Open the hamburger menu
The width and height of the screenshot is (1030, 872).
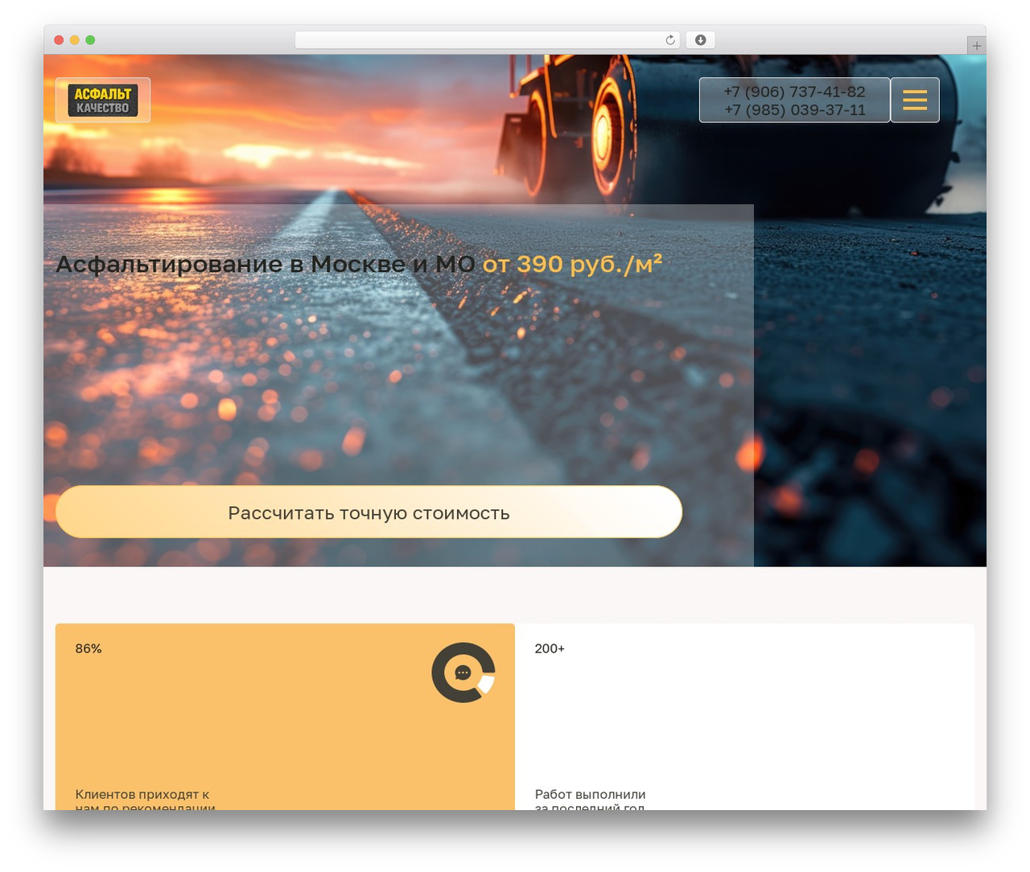(915, 100)
